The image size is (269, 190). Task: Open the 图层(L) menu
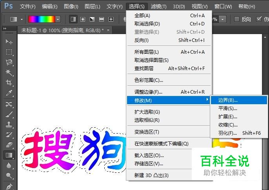click(x=92, y=7)
